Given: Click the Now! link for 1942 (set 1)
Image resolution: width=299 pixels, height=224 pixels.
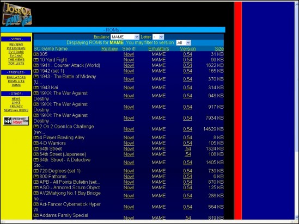Looking at the screenshot, I should click(x=129, y=71).
